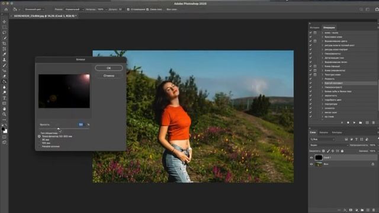Select the Paint Bucket tool in toolbar

pyautogui.click(x=4, y=82)
